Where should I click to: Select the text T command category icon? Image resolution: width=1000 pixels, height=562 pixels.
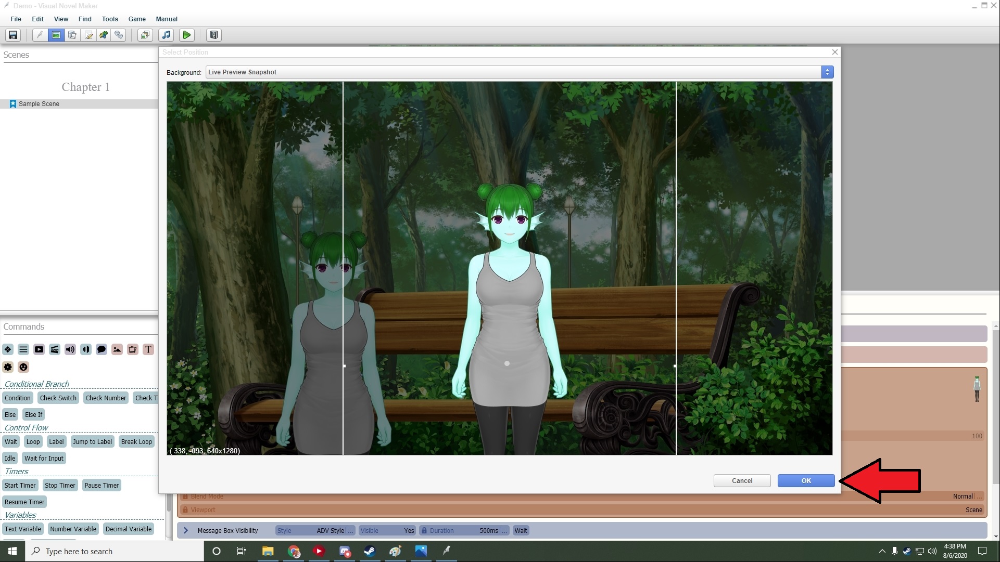pos(148,349)
